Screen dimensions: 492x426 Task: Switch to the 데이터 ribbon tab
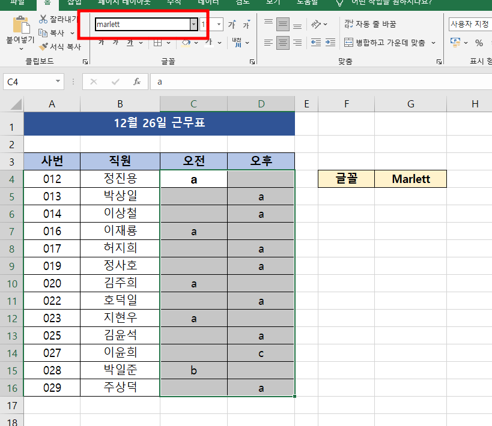click(x=208, y=2)
